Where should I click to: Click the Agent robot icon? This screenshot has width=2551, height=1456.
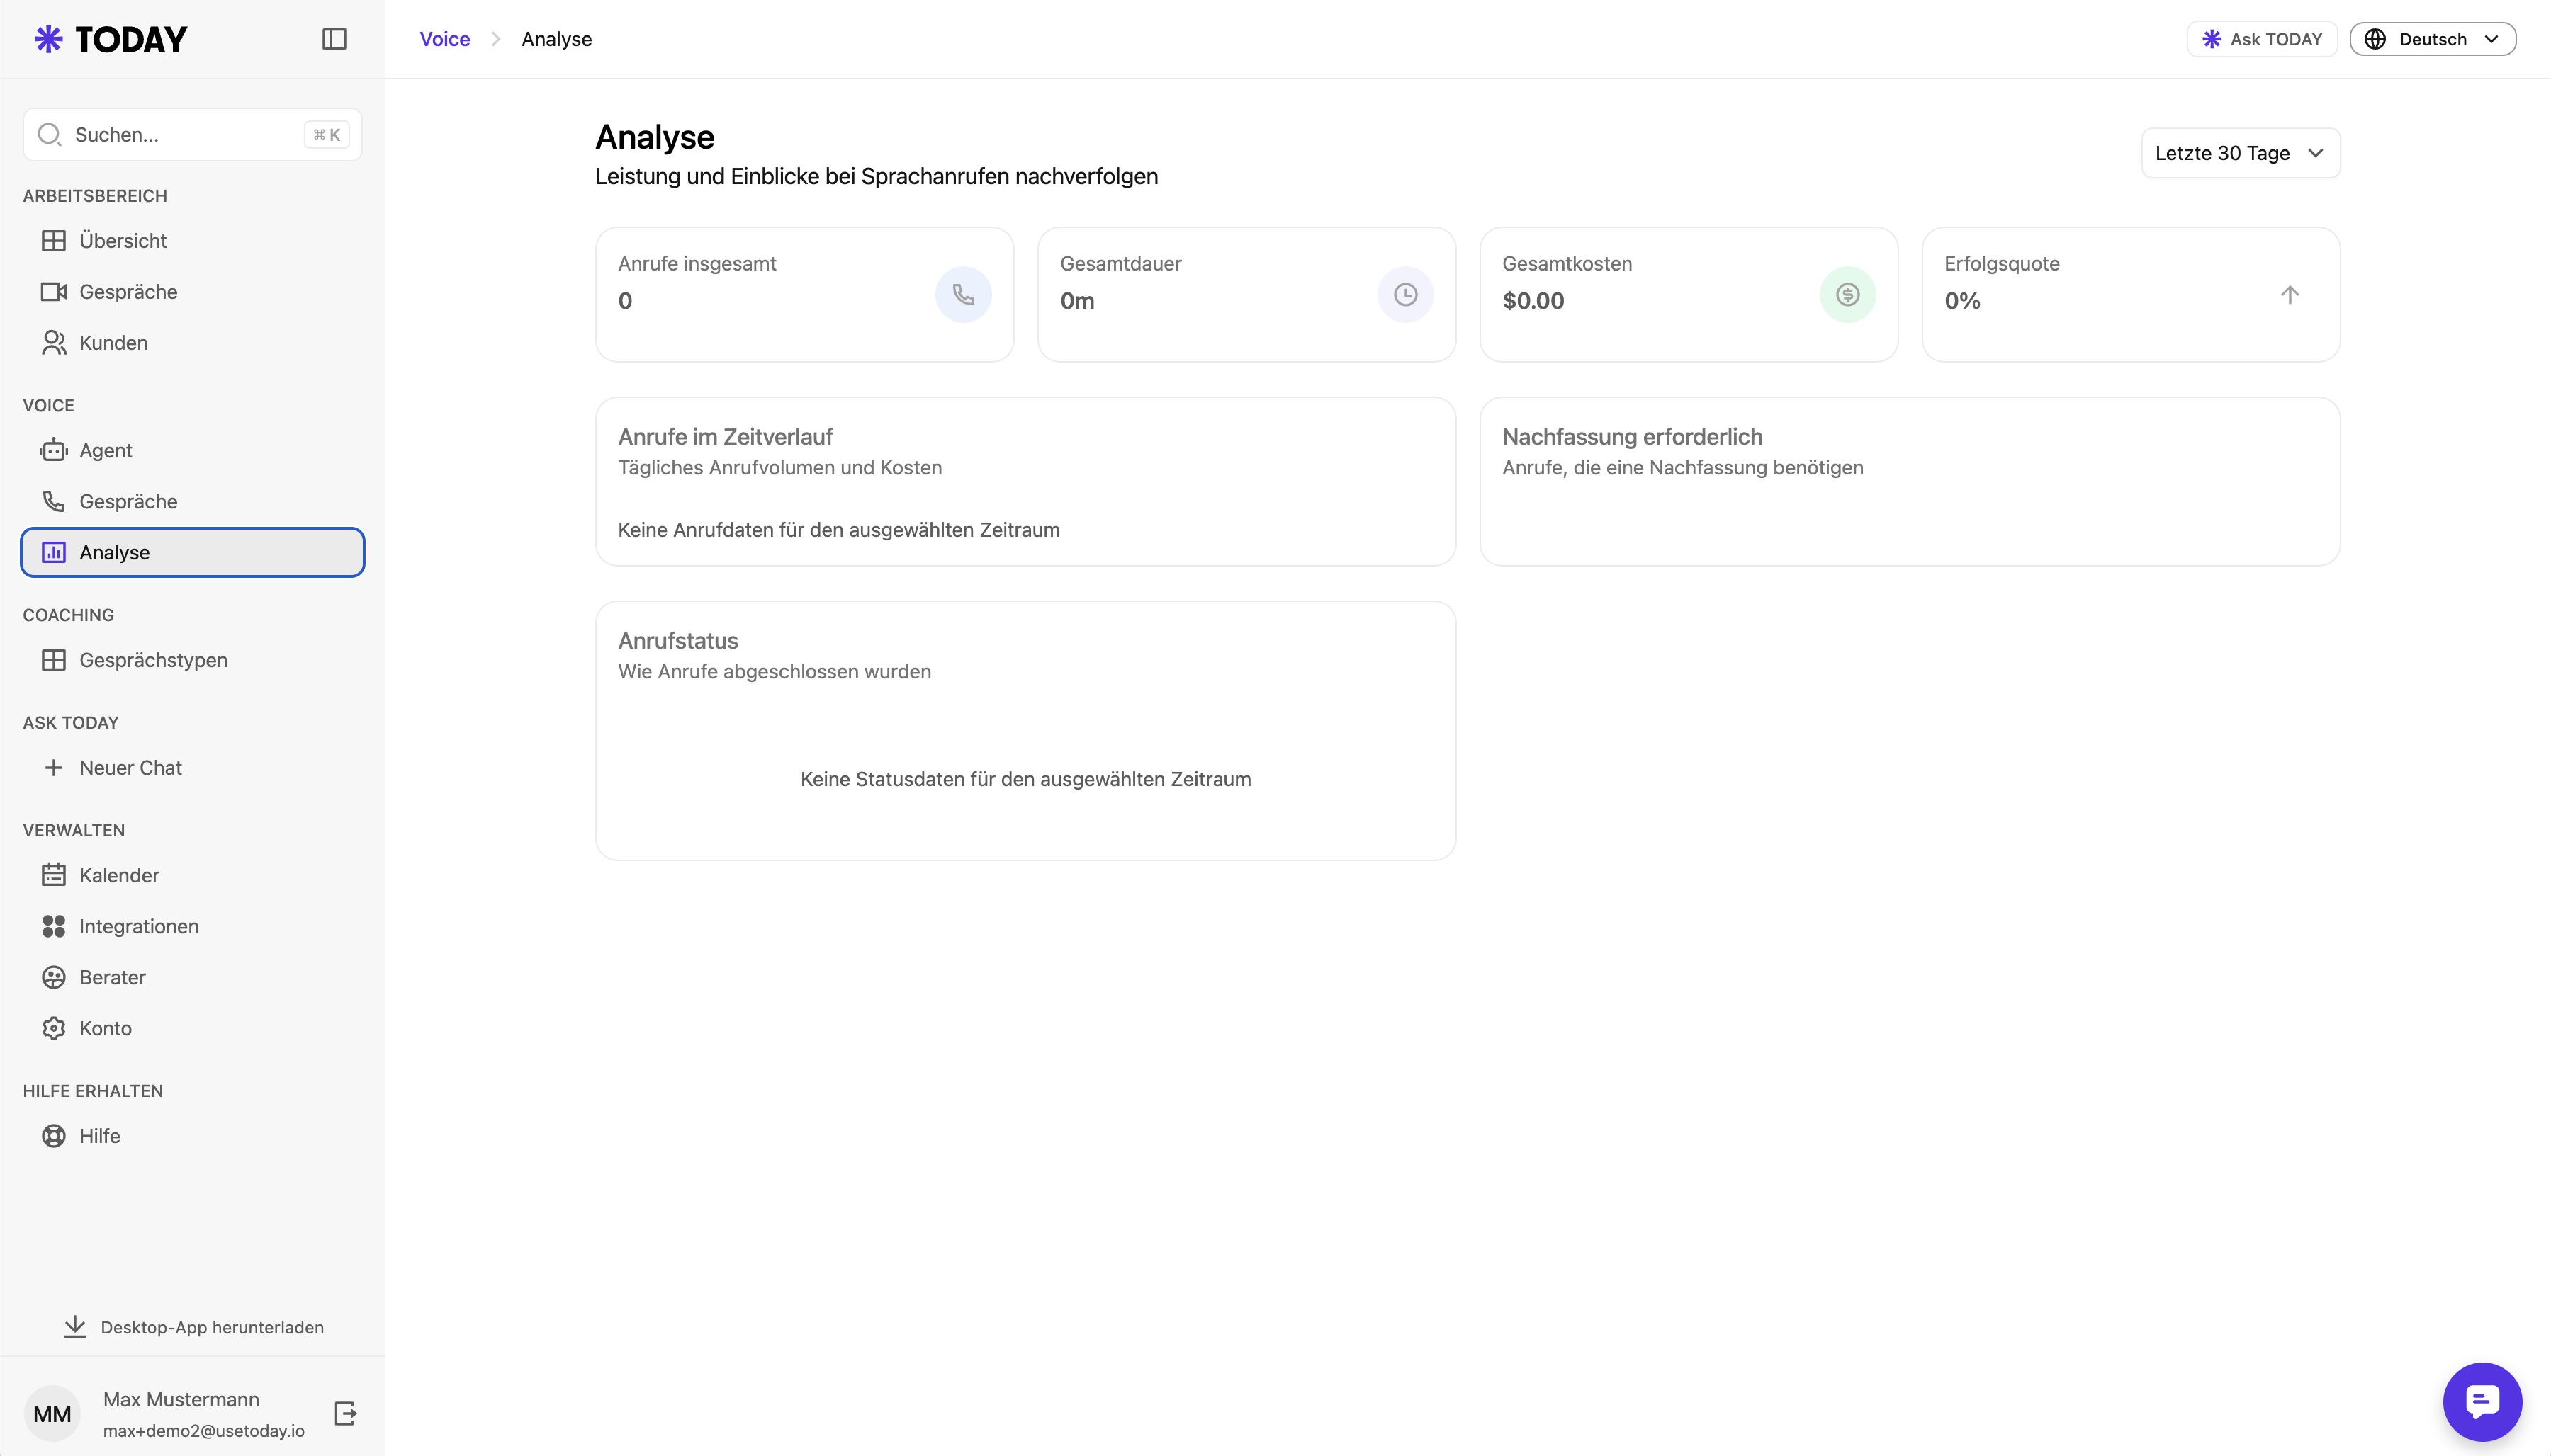[54, 451]
